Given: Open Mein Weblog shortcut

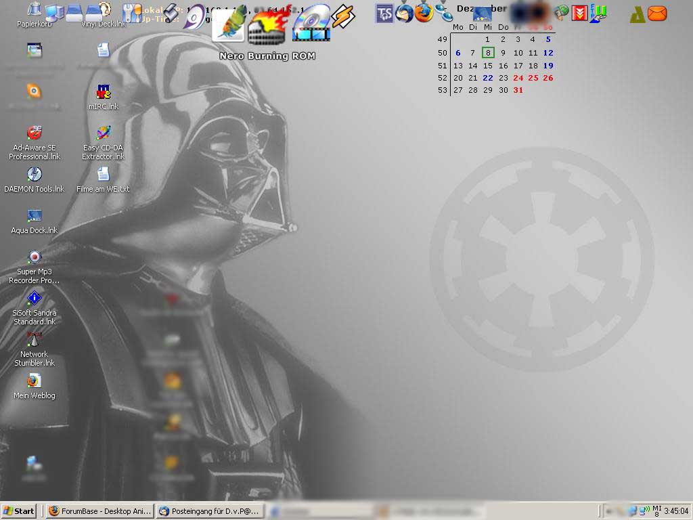Looking at the screenshot, I should click(x=35, y=386).
